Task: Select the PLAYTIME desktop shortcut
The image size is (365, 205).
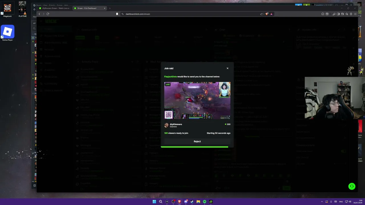Action: tap(23, 9)
